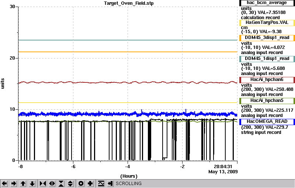Click the blue HacOMEGA_READ noisy trace
Screen dimensions: 295x188
click(x=128, y=114)
